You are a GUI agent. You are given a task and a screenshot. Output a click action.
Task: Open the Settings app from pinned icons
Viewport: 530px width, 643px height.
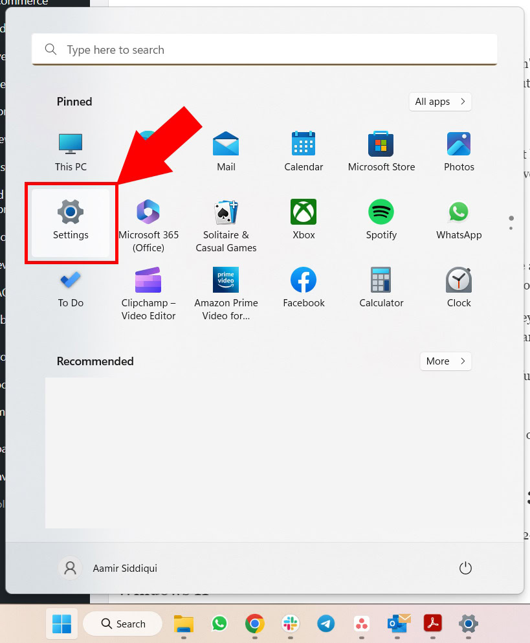pos(70,220)
